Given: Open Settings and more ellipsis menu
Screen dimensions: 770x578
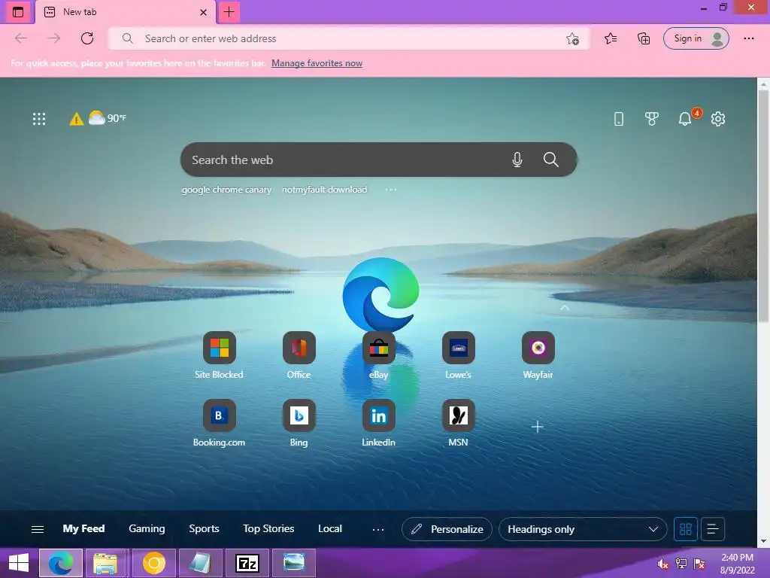Looking at the screenshot, I should point(748,38).
